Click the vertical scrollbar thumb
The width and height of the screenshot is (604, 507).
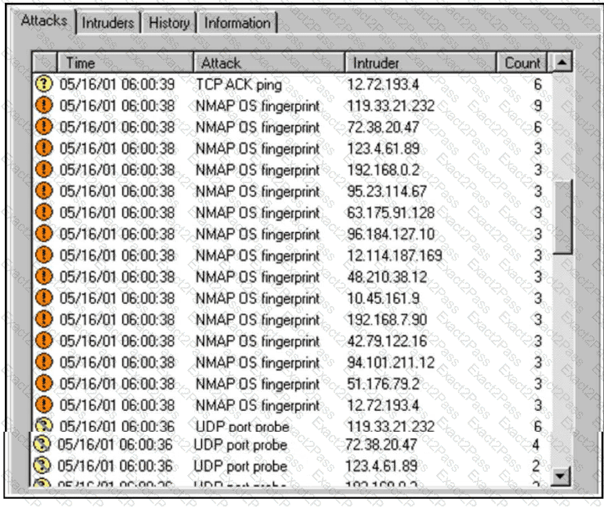[x=563, y=218]
